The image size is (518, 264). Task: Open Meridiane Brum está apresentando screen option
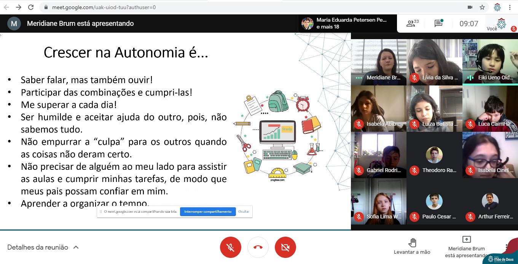(x=466, y=246)
